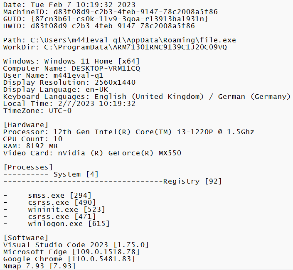Click the smss.exe process entry
The image size is (293, 270).
click(x=59, y=195)
